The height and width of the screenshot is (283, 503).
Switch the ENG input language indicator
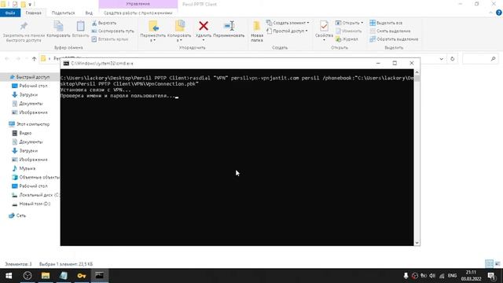tap(453, 276)
